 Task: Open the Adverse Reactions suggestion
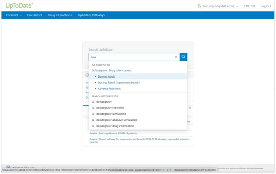click(109, 89)
